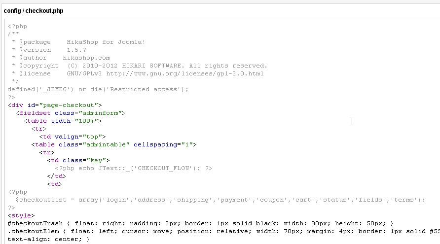440x244 pixels.
Task: Click the #checkoutTrash CSS rule line
Action: 200,223
